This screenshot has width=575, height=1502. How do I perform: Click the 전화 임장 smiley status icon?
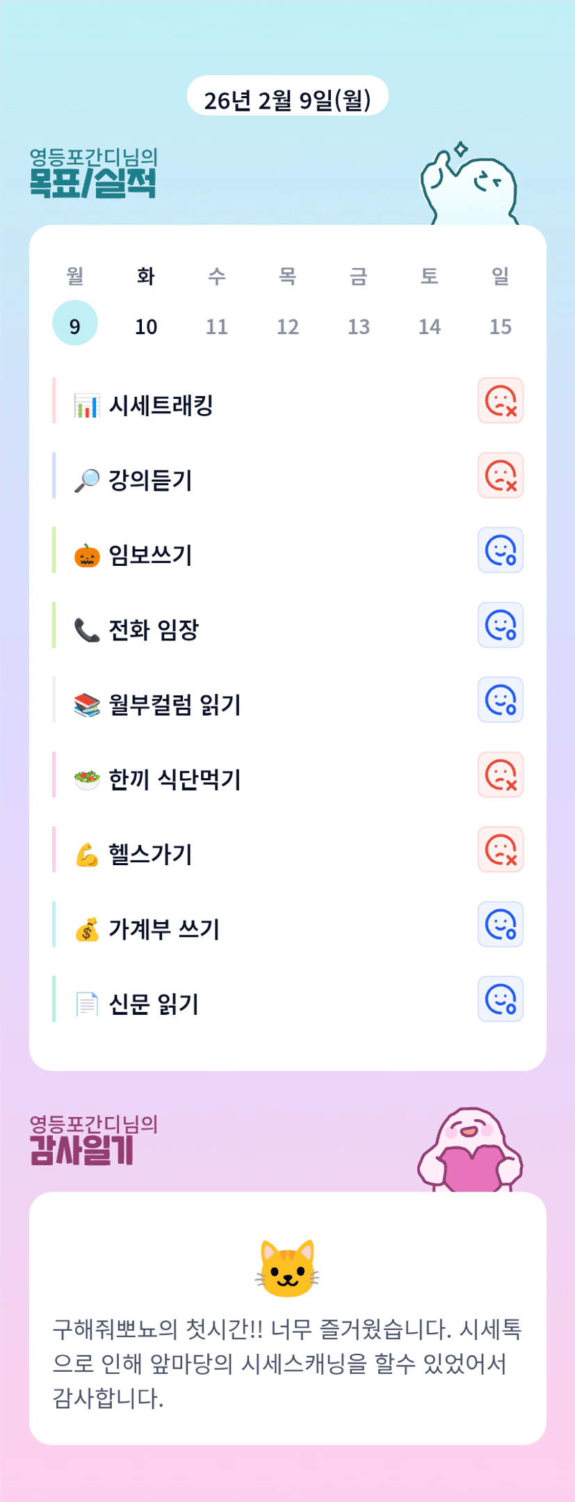point(500,625)
